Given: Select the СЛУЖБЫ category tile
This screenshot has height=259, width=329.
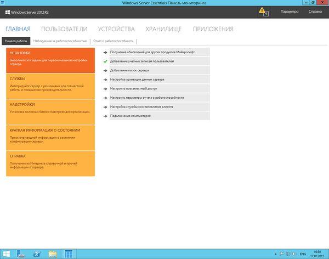Looking at the screenshot, I should coord(50,86).
